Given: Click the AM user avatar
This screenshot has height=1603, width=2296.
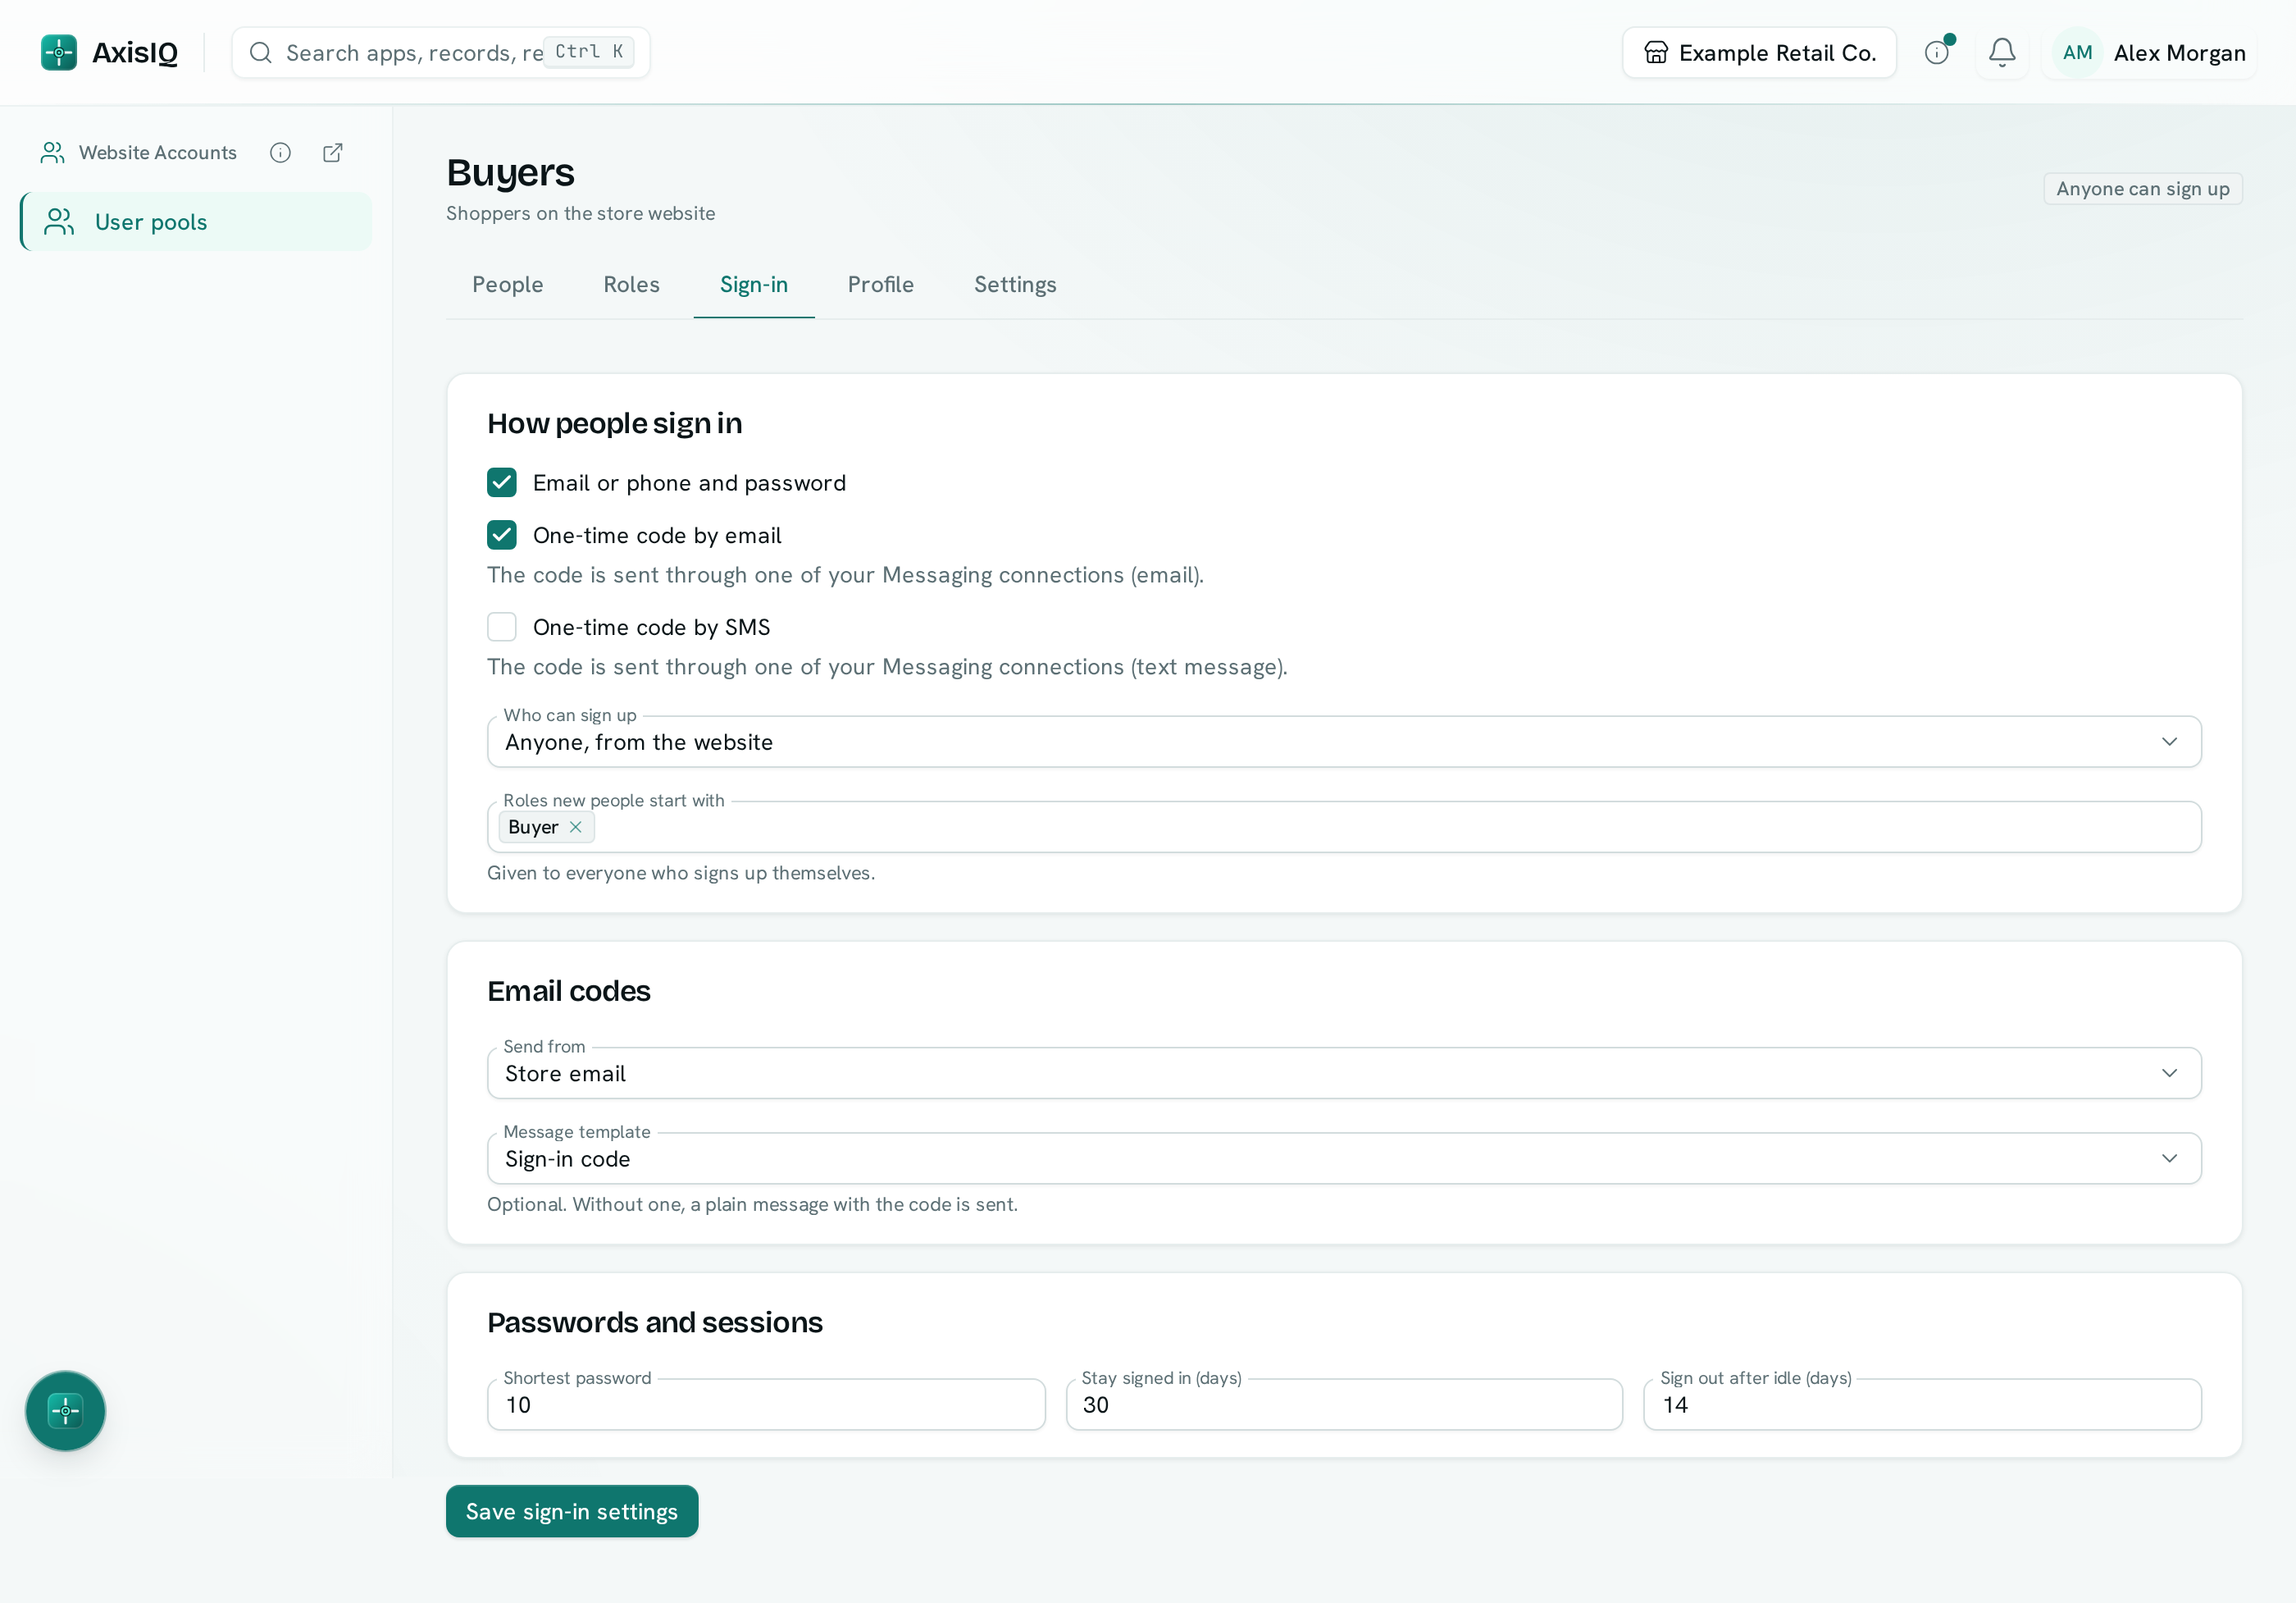Looking at the screenshot, I should pyautogui.click(x=2077, y=52).
